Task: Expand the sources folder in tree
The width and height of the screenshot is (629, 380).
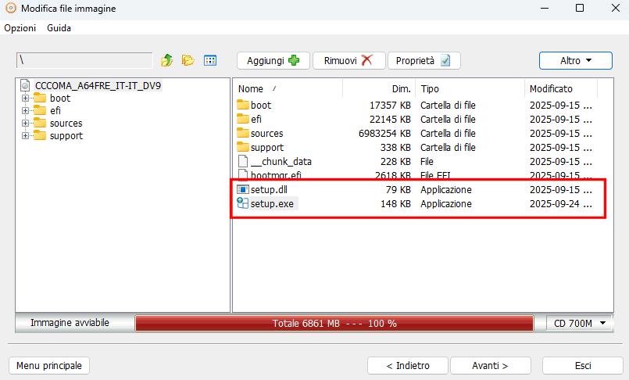Action: [x=25, y=124]
